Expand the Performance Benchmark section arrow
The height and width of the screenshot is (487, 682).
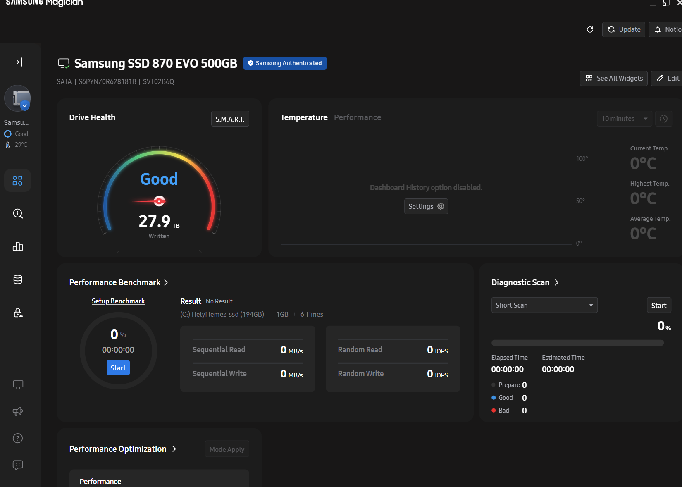click(166, 282)
